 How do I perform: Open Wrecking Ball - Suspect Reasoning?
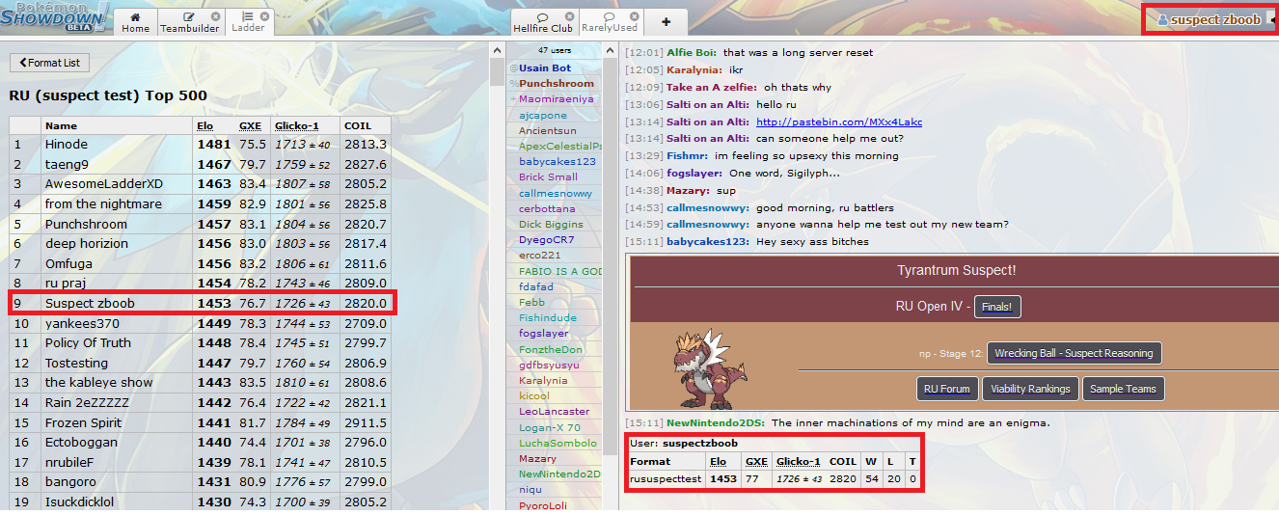coord(1074,353)
